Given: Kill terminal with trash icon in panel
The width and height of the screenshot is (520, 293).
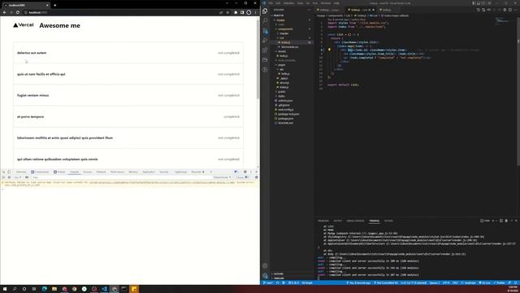Looking at the screenshot, I should 506,221.
